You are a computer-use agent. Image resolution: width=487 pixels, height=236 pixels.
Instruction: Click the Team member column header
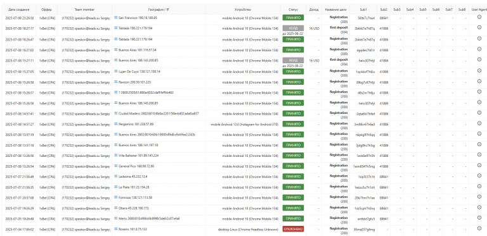85,9
